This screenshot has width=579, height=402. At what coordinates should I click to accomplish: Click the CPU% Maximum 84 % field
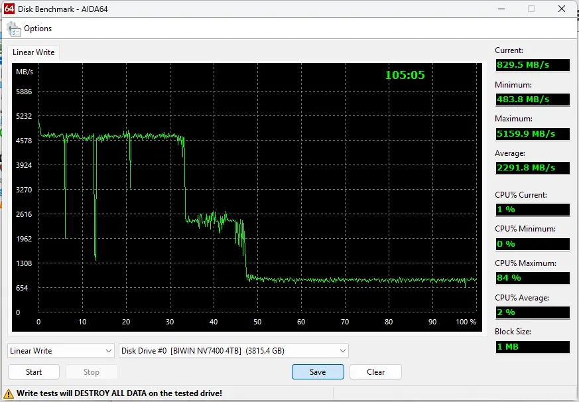coord(532,278)
